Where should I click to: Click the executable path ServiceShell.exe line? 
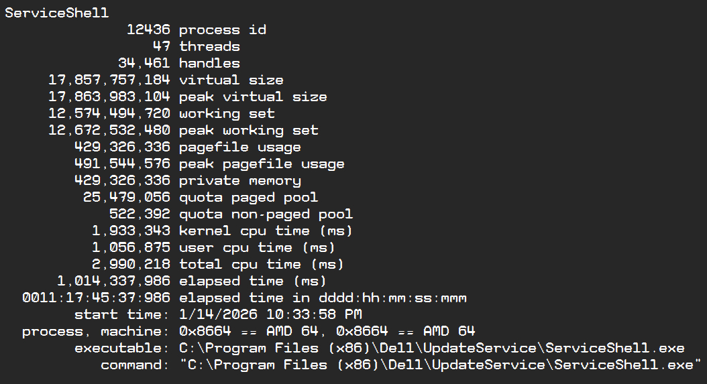(x=431, y=348)
